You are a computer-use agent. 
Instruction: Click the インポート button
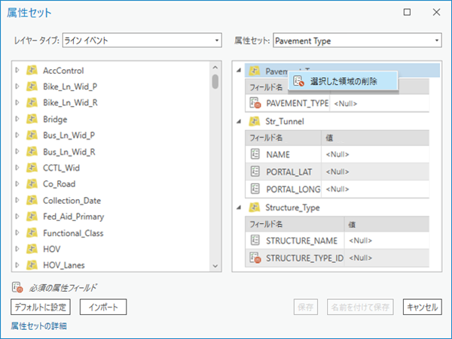(103, 307)
